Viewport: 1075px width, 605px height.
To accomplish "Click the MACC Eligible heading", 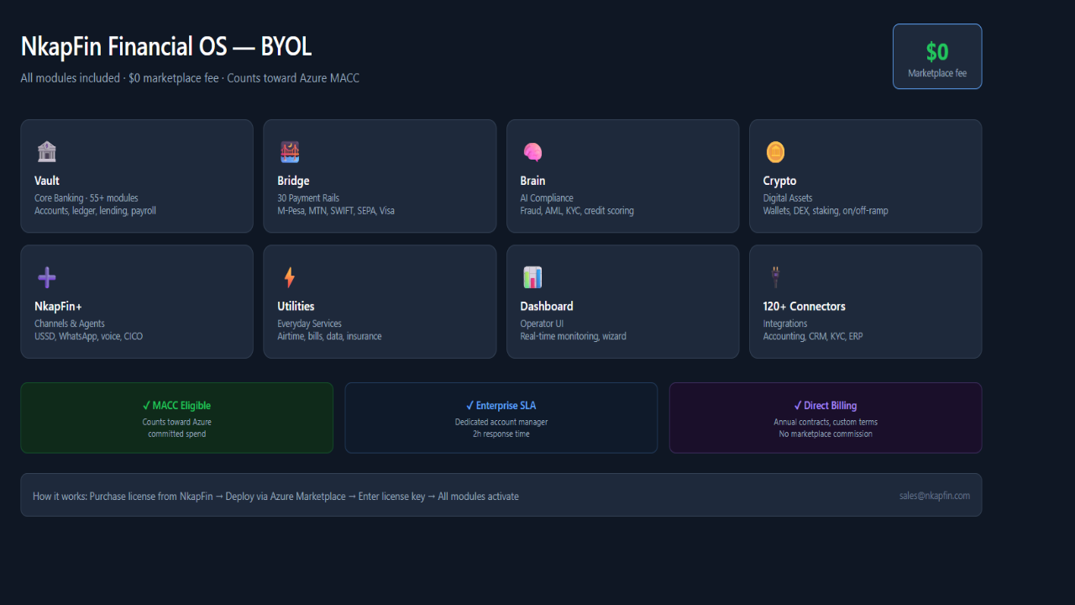I will pyautogui.click(x=176, y=406).
